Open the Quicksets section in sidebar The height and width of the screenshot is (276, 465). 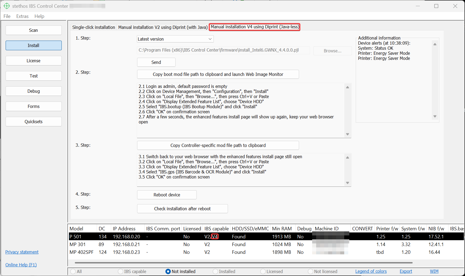point(34,122)
